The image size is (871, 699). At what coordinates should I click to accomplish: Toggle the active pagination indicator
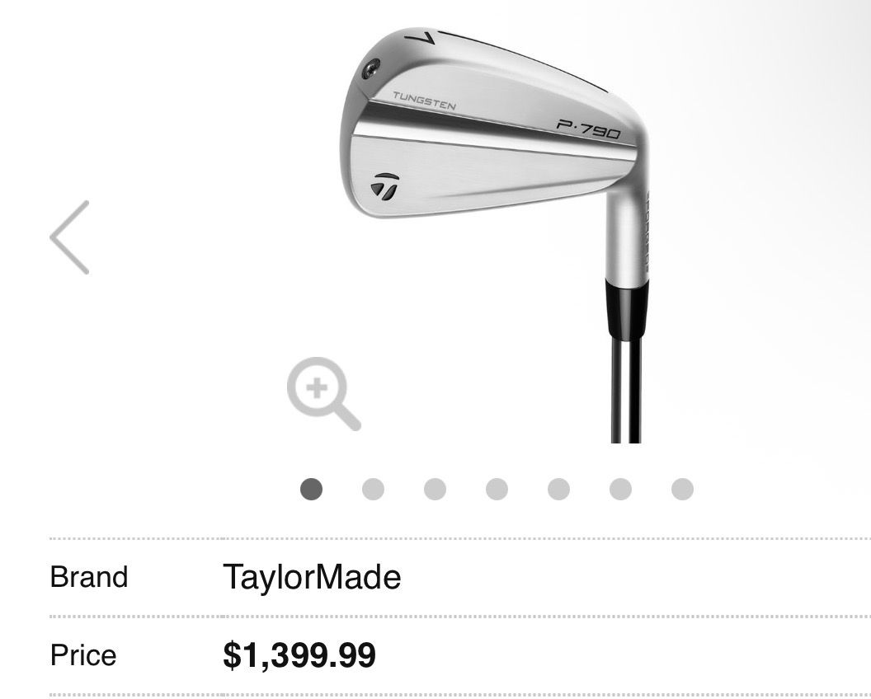pyautogui.click(x=311, y=488)
